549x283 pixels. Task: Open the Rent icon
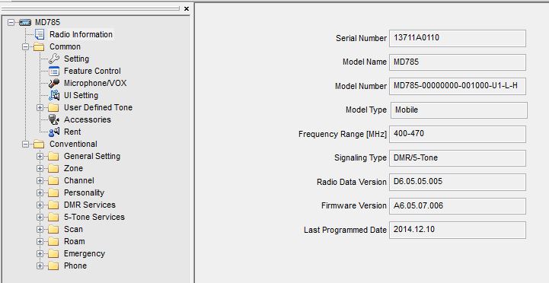54,132
